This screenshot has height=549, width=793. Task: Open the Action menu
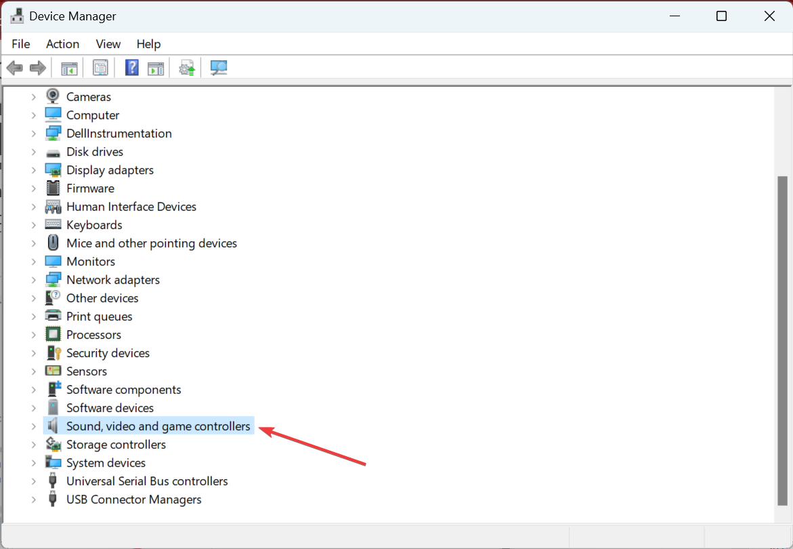click(63, 44)
